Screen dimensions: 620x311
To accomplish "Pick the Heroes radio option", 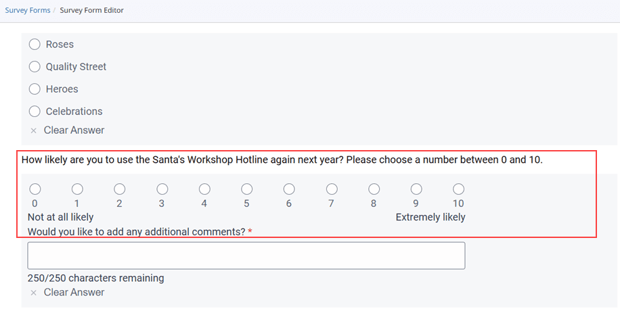I will (x=35, y=89).
